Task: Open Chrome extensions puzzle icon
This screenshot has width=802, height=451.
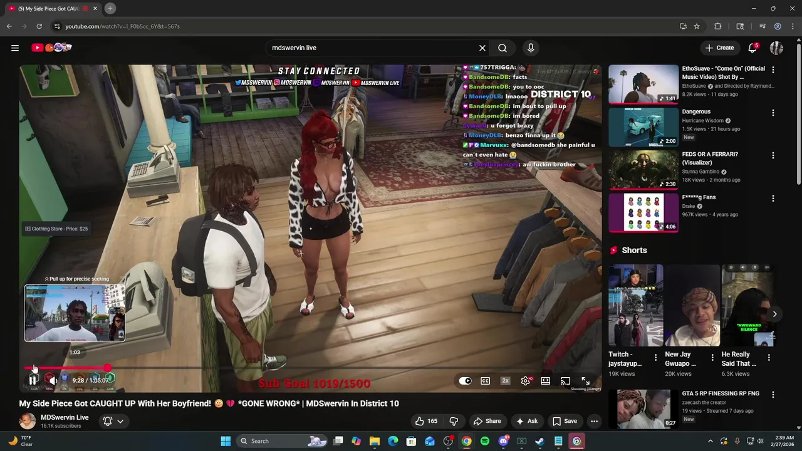Action: (718, 26)
